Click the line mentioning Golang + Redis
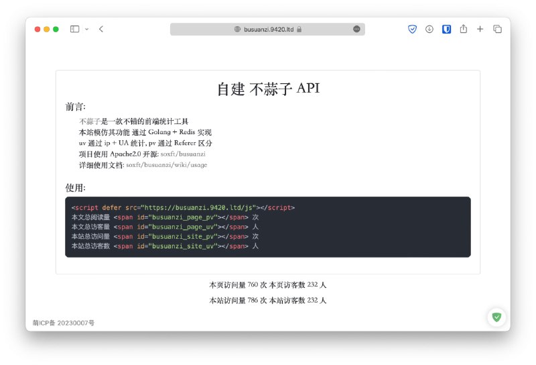Image resolution: width=536 pixels, height=365 pixels. [x=145, y=132]
